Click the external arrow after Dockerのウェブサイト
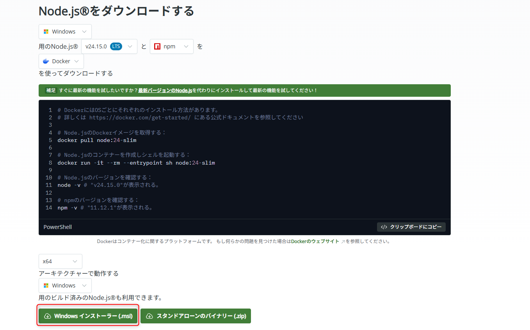This screenshot has height=330, width=530. coord(343,242)
